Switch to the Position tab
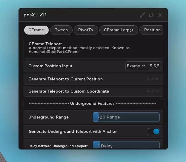 click(152, 30)
